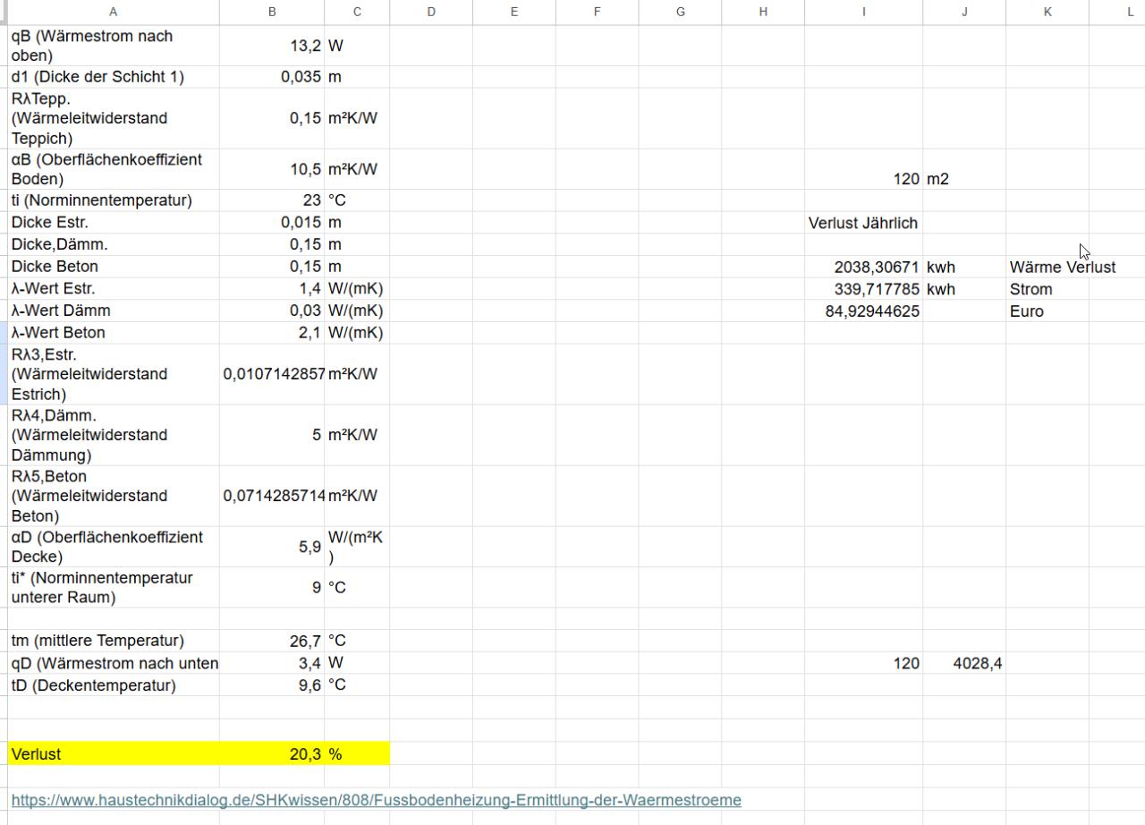Select column E header

coord(513,12)
